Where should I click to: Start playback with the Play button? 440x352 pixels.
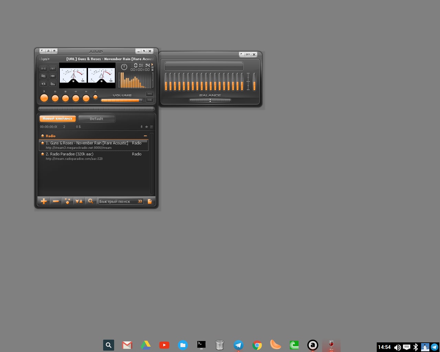[x=44, y=98]
